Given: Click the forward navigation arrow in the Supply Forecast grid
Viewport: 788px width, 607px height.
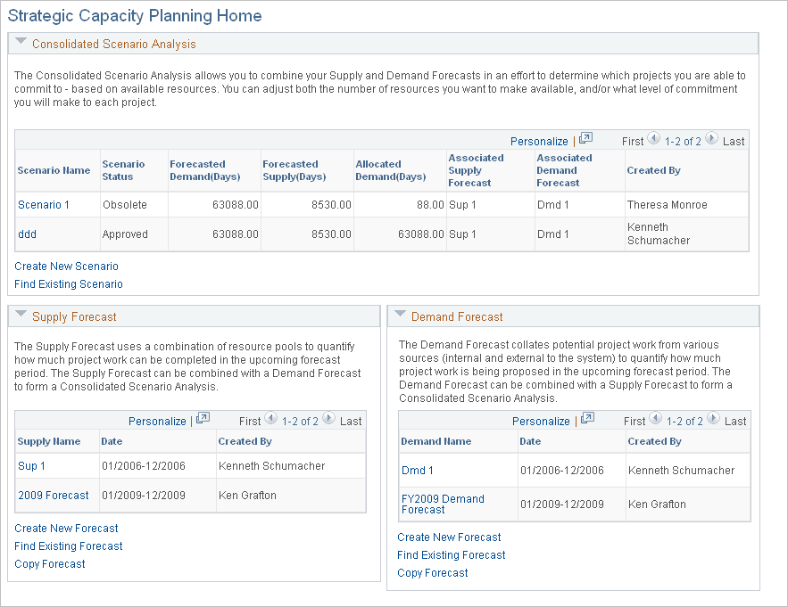Looking at the screenshot, I should tap(328, 420).
